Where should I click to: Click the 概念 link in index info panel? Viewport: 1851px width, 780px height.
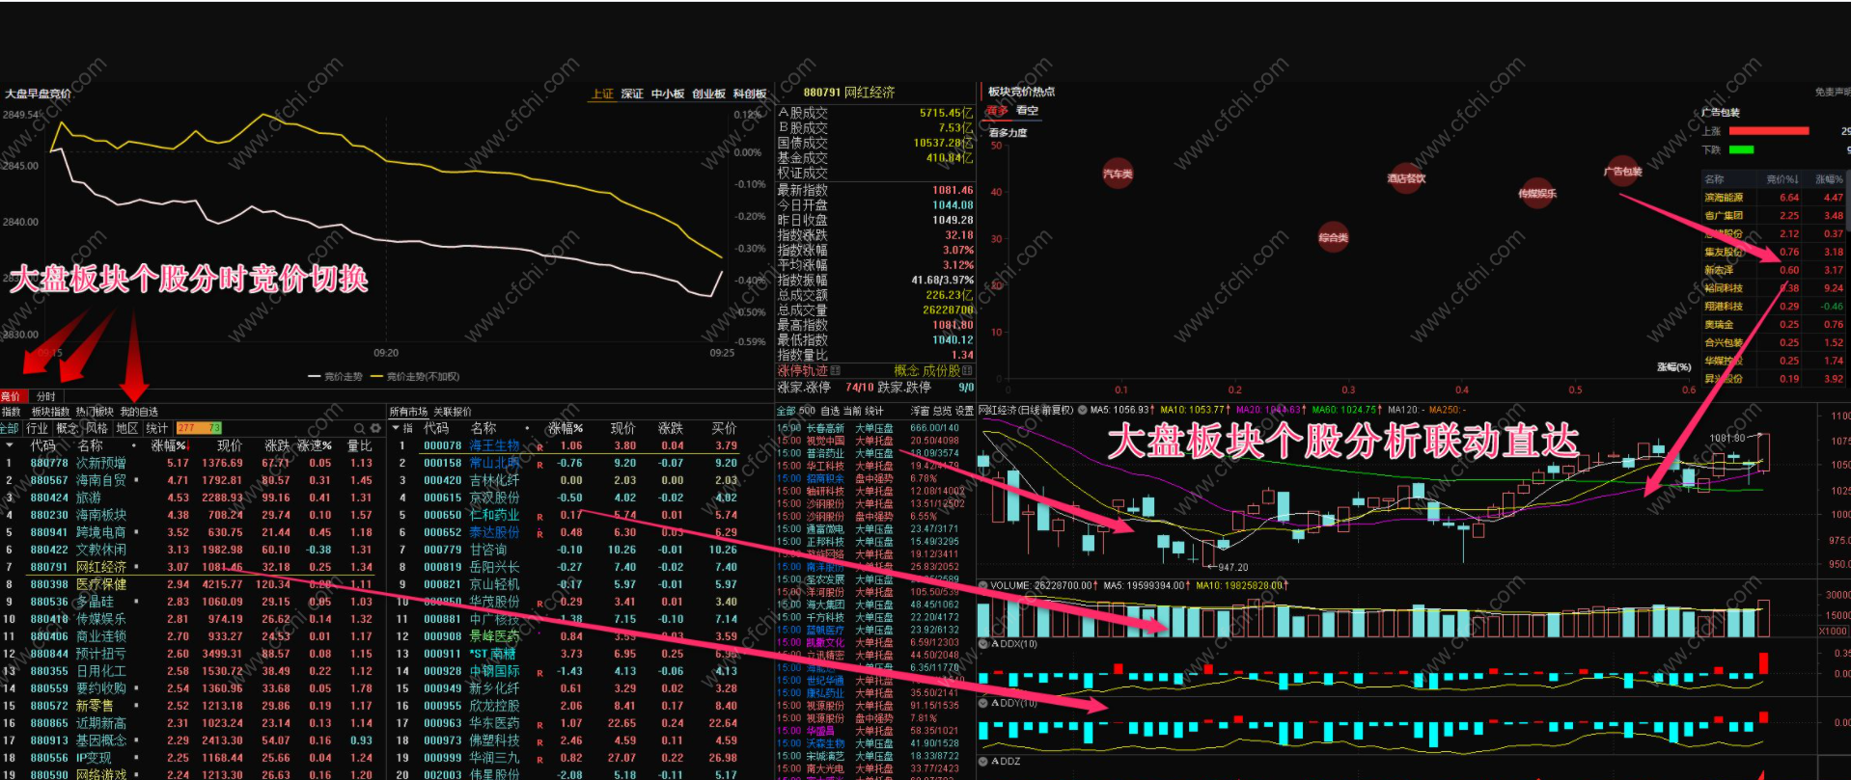pos(907,370)
